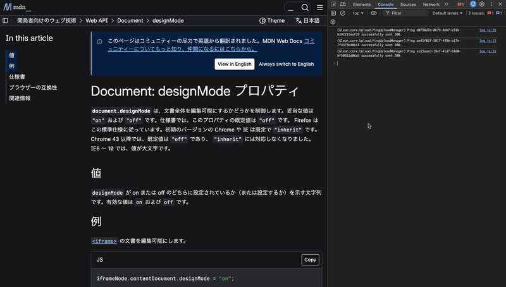
Task: Click the 2 Issues red flag counter
Action: click(x=491, y=13)
